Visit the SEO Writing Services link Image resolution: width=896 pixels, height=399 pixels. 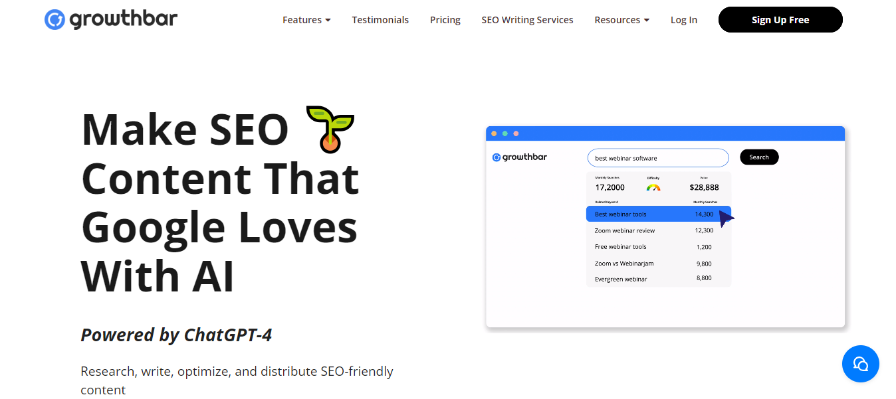click(x=527, y=20)
